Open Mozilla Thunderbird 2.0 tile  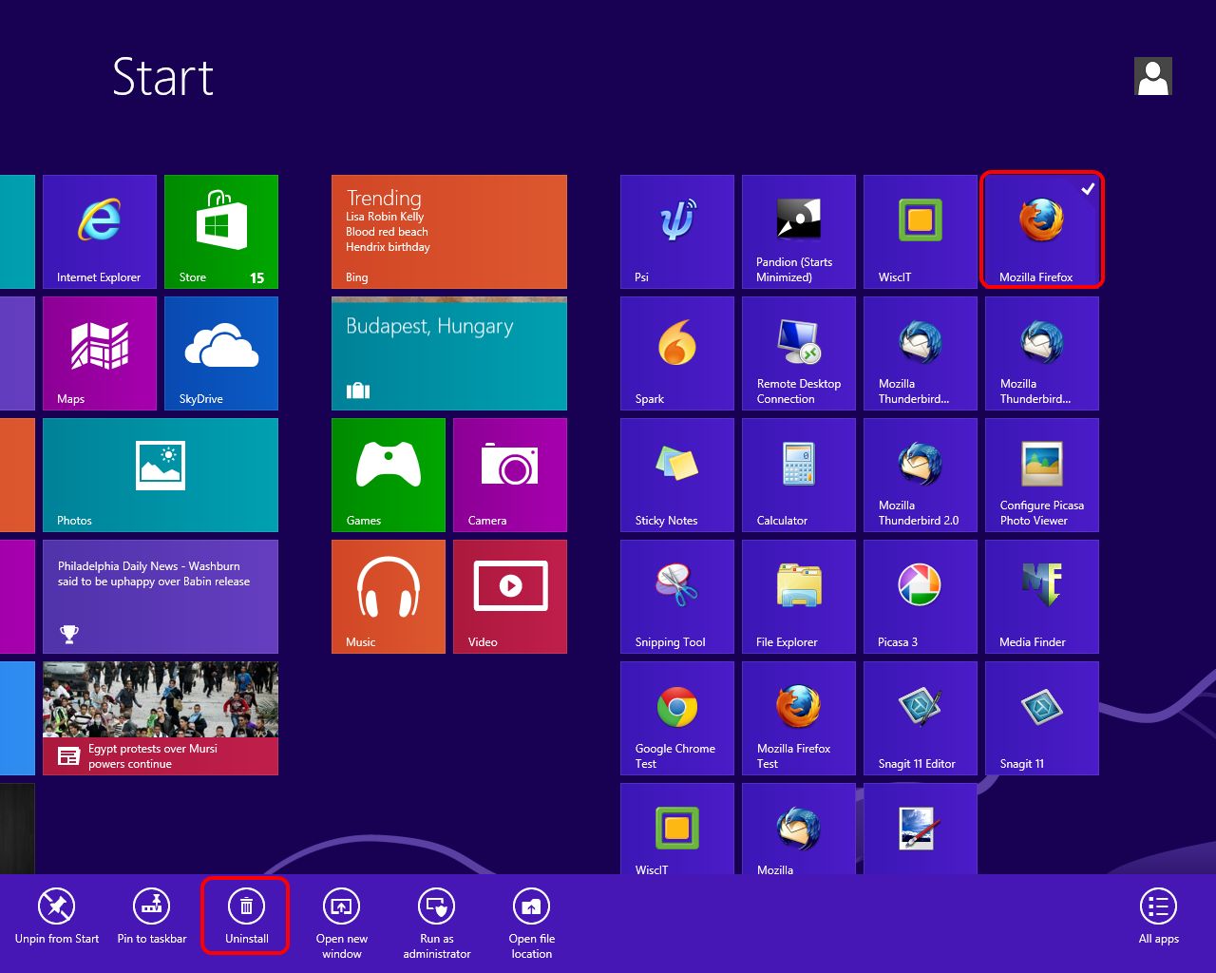click(921, 475)
